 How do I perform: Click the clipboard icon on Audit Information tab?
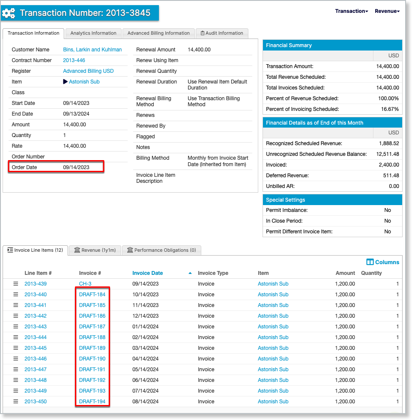coord(203,33)
